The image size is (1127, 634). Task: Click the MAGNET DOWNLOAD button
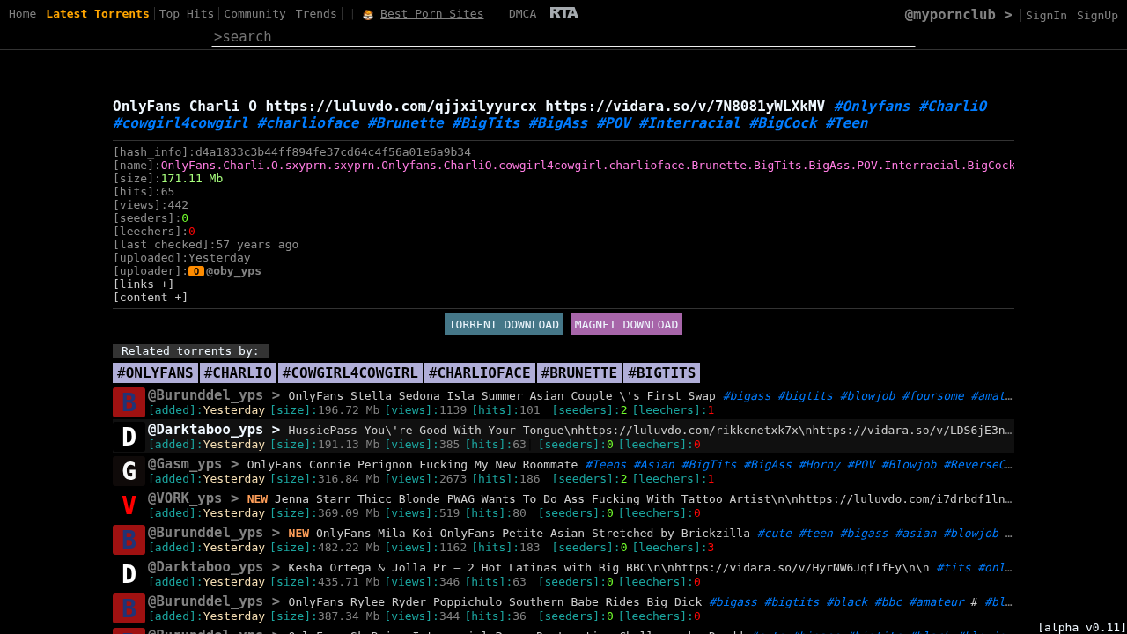[x=626, y=325]
